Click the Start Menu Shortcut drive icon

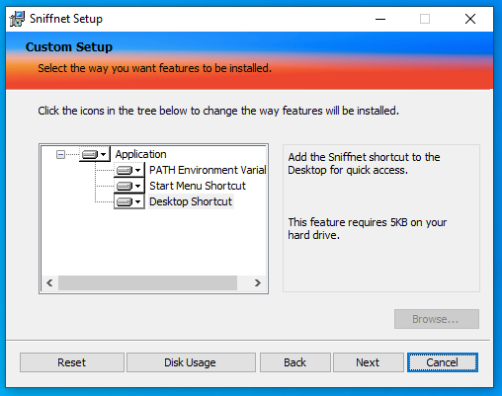click(125, 186)
